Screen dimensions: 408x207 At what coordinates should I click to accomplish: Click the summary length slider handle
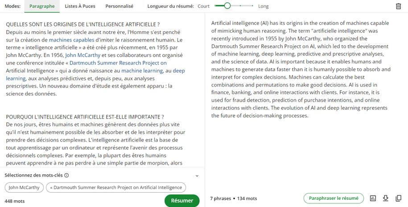point(227,6)
